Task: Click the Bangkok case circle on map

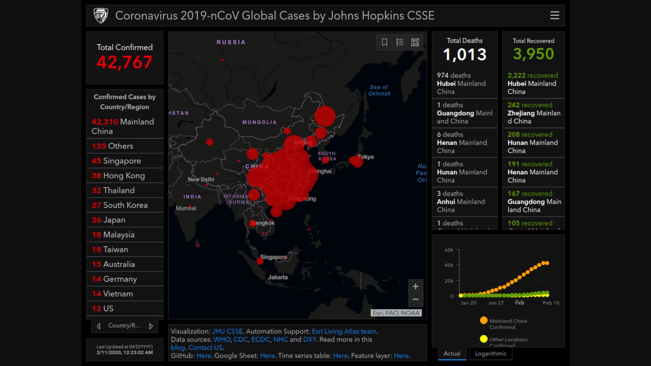Action: point(252,223)
